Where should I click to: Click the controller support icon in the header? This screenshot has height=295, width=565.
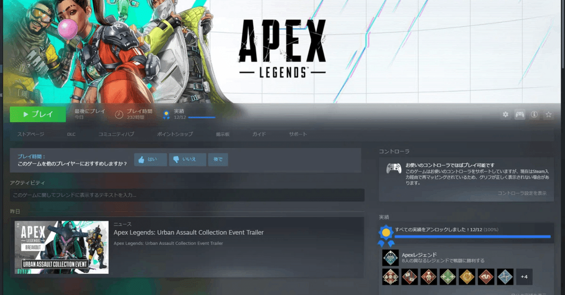coord(520,114)
